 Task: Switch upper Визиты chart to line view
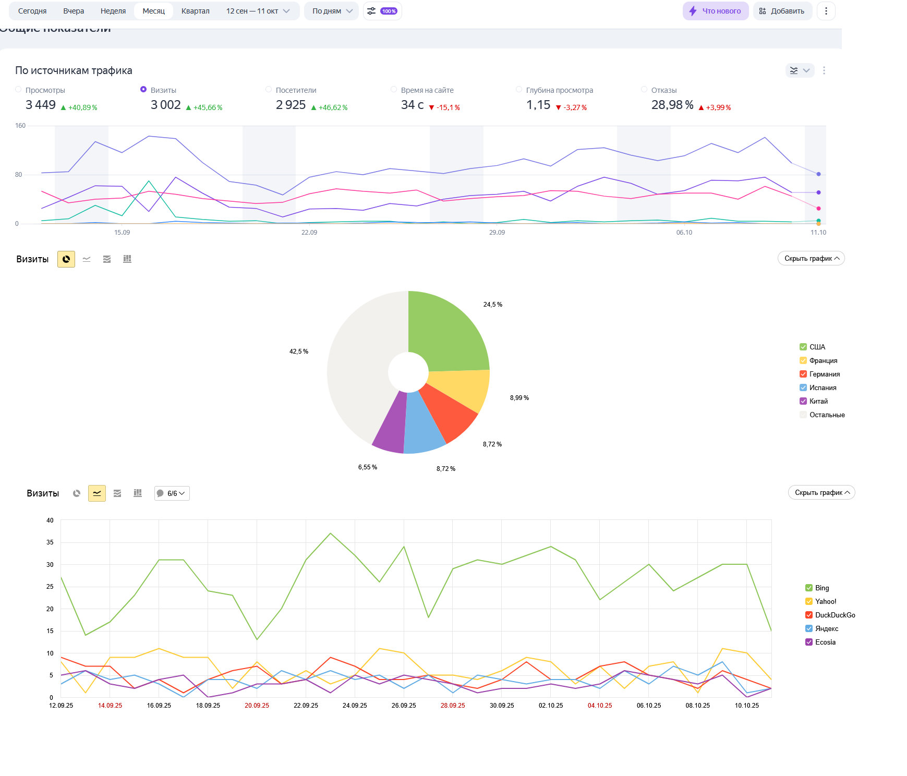point(87,259)
